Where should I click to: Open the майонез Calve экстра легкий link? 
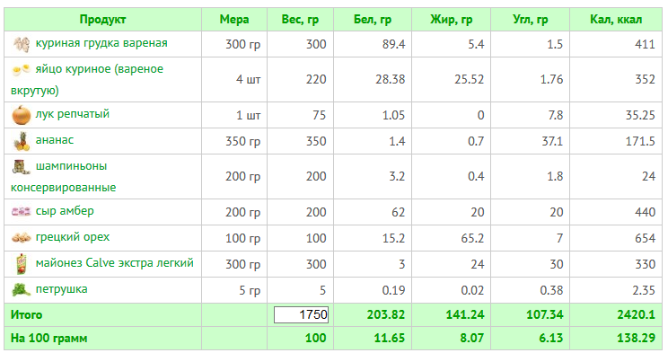pyautogui.click(x=115, y=262)
